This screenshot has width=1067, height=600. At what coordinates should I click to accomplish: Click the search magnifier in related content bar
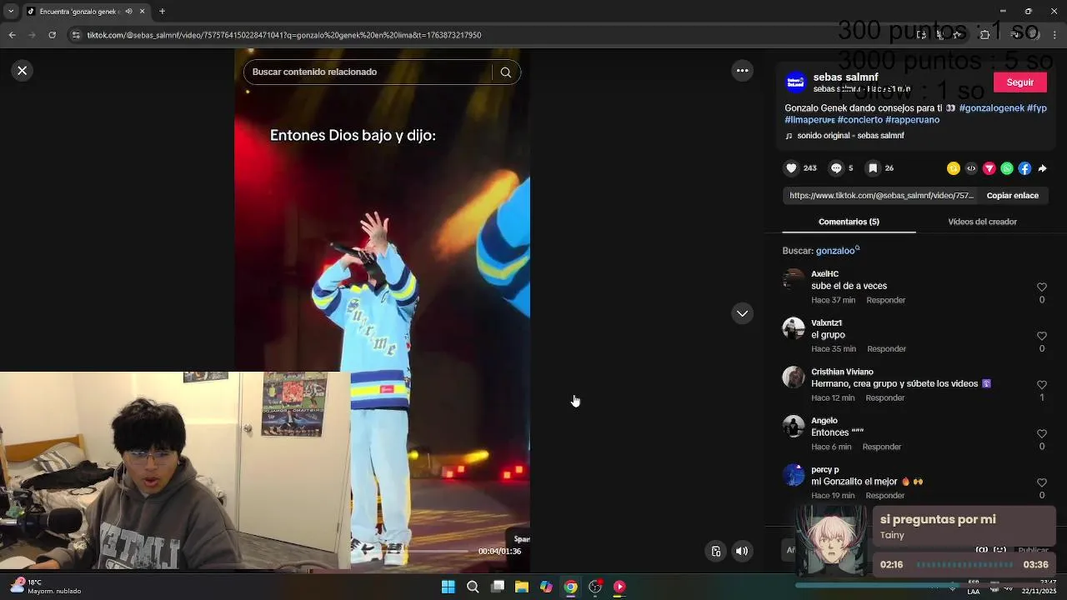[x=505, y=72]
